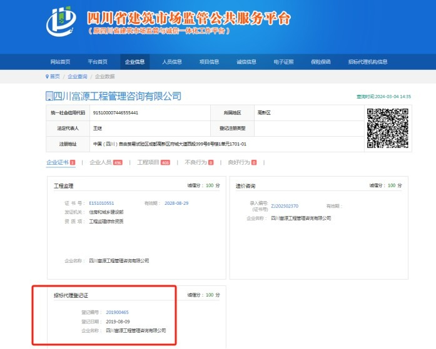Screen dimensions: 436x349
Task: Open 网站首页 in navigation bar
Action: [60, 62]
